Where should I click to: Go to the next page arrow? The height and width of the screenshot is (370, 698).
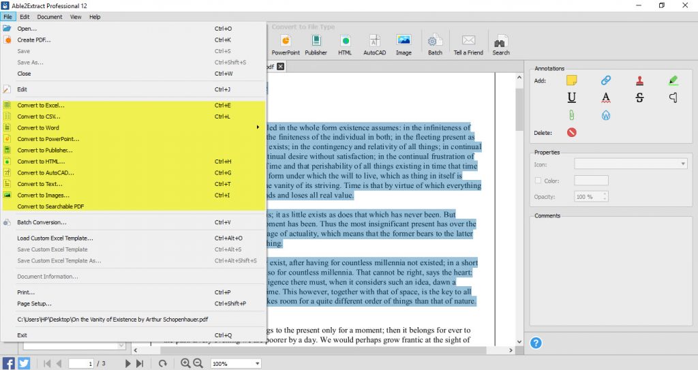point(127,363)
